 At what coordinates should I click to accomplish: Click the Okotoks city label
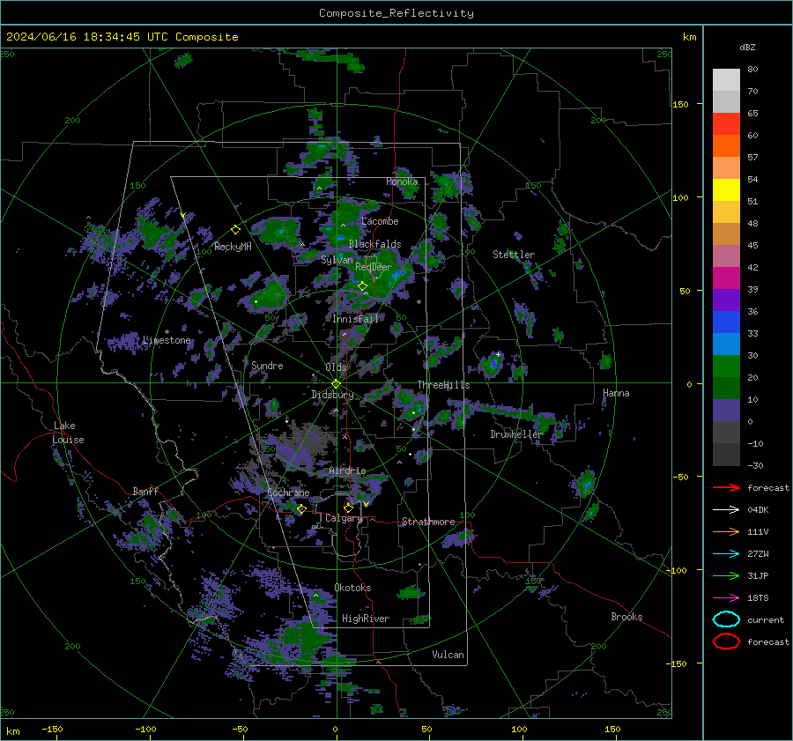352,588
